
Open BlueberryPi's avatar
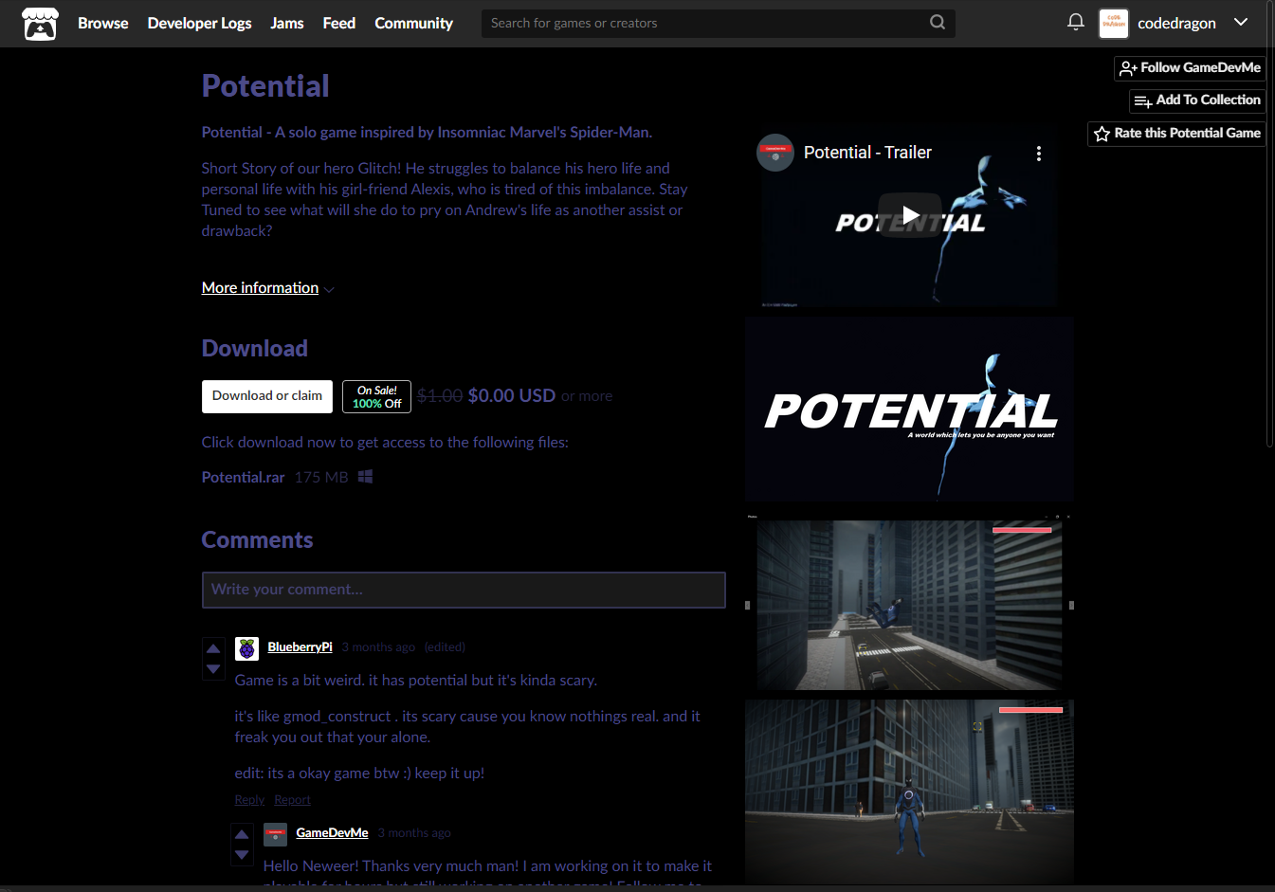pyautogui.click(x=246, y=648)
